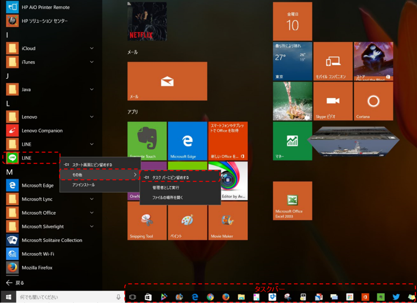Open the Netflix tile

pyautogui.click(x=147, y=21)
